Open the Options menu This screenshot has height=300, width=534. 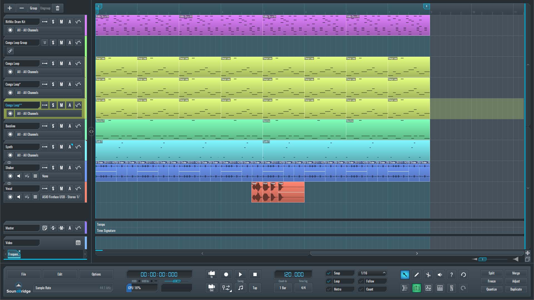(x=96, y=274)
